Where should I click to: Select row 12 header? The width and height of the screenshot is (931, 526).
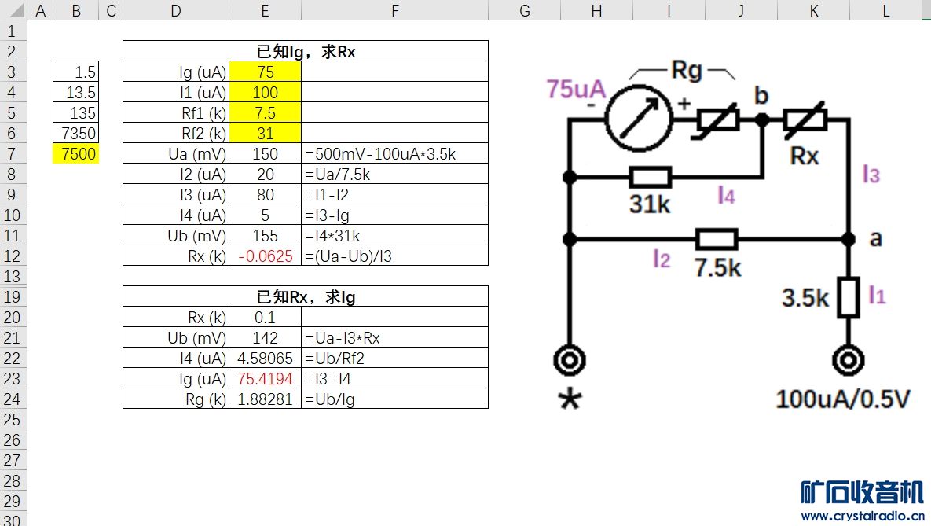(13, 256)
